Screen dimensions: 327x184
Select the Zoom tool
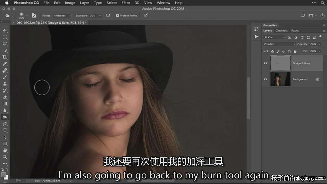click(x=5, y=157)
